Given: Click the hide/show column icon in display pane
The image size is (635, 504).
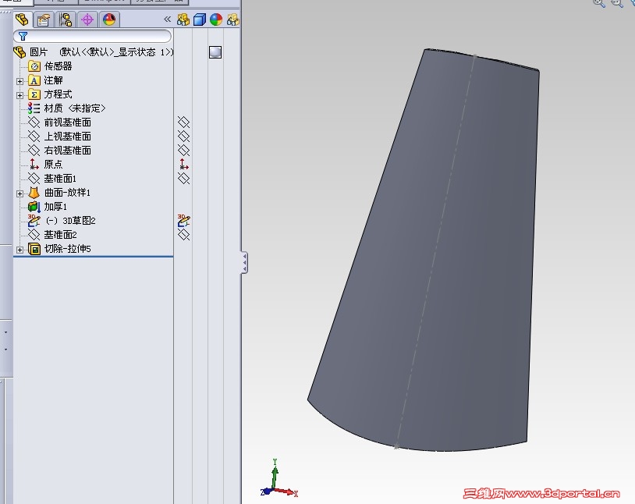Looking at the screenshot, I should (183, 20).
